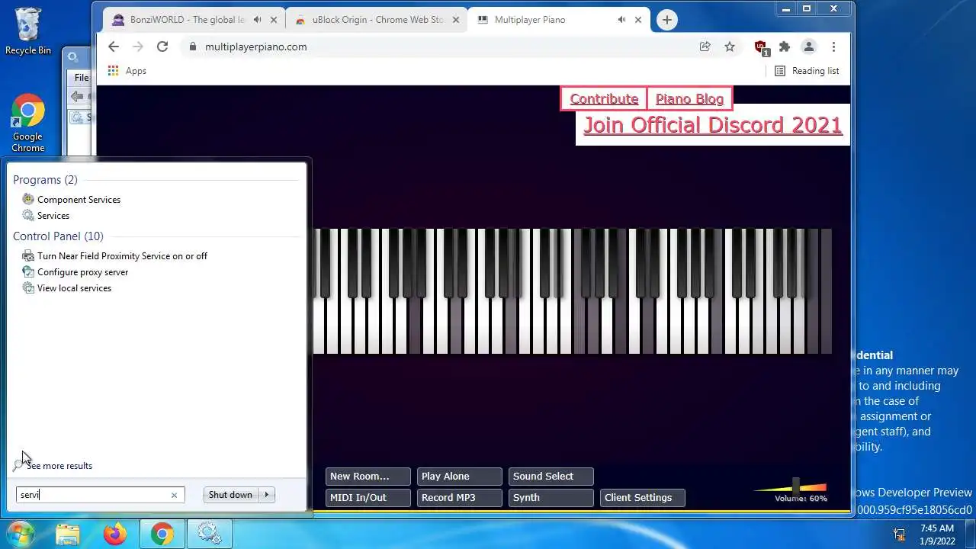Click the Windows Start orb
This screenshot has width=976, height=549.
(x=21, y=534)
